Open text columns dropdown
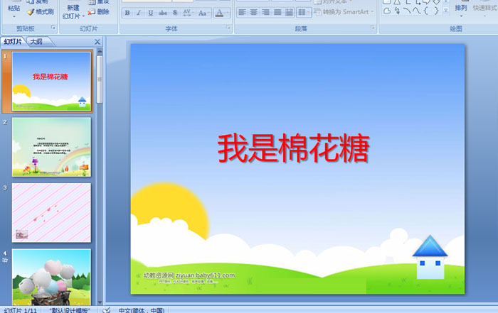The height and width of the screenshot is (313, 498). [x=304, y=12]
